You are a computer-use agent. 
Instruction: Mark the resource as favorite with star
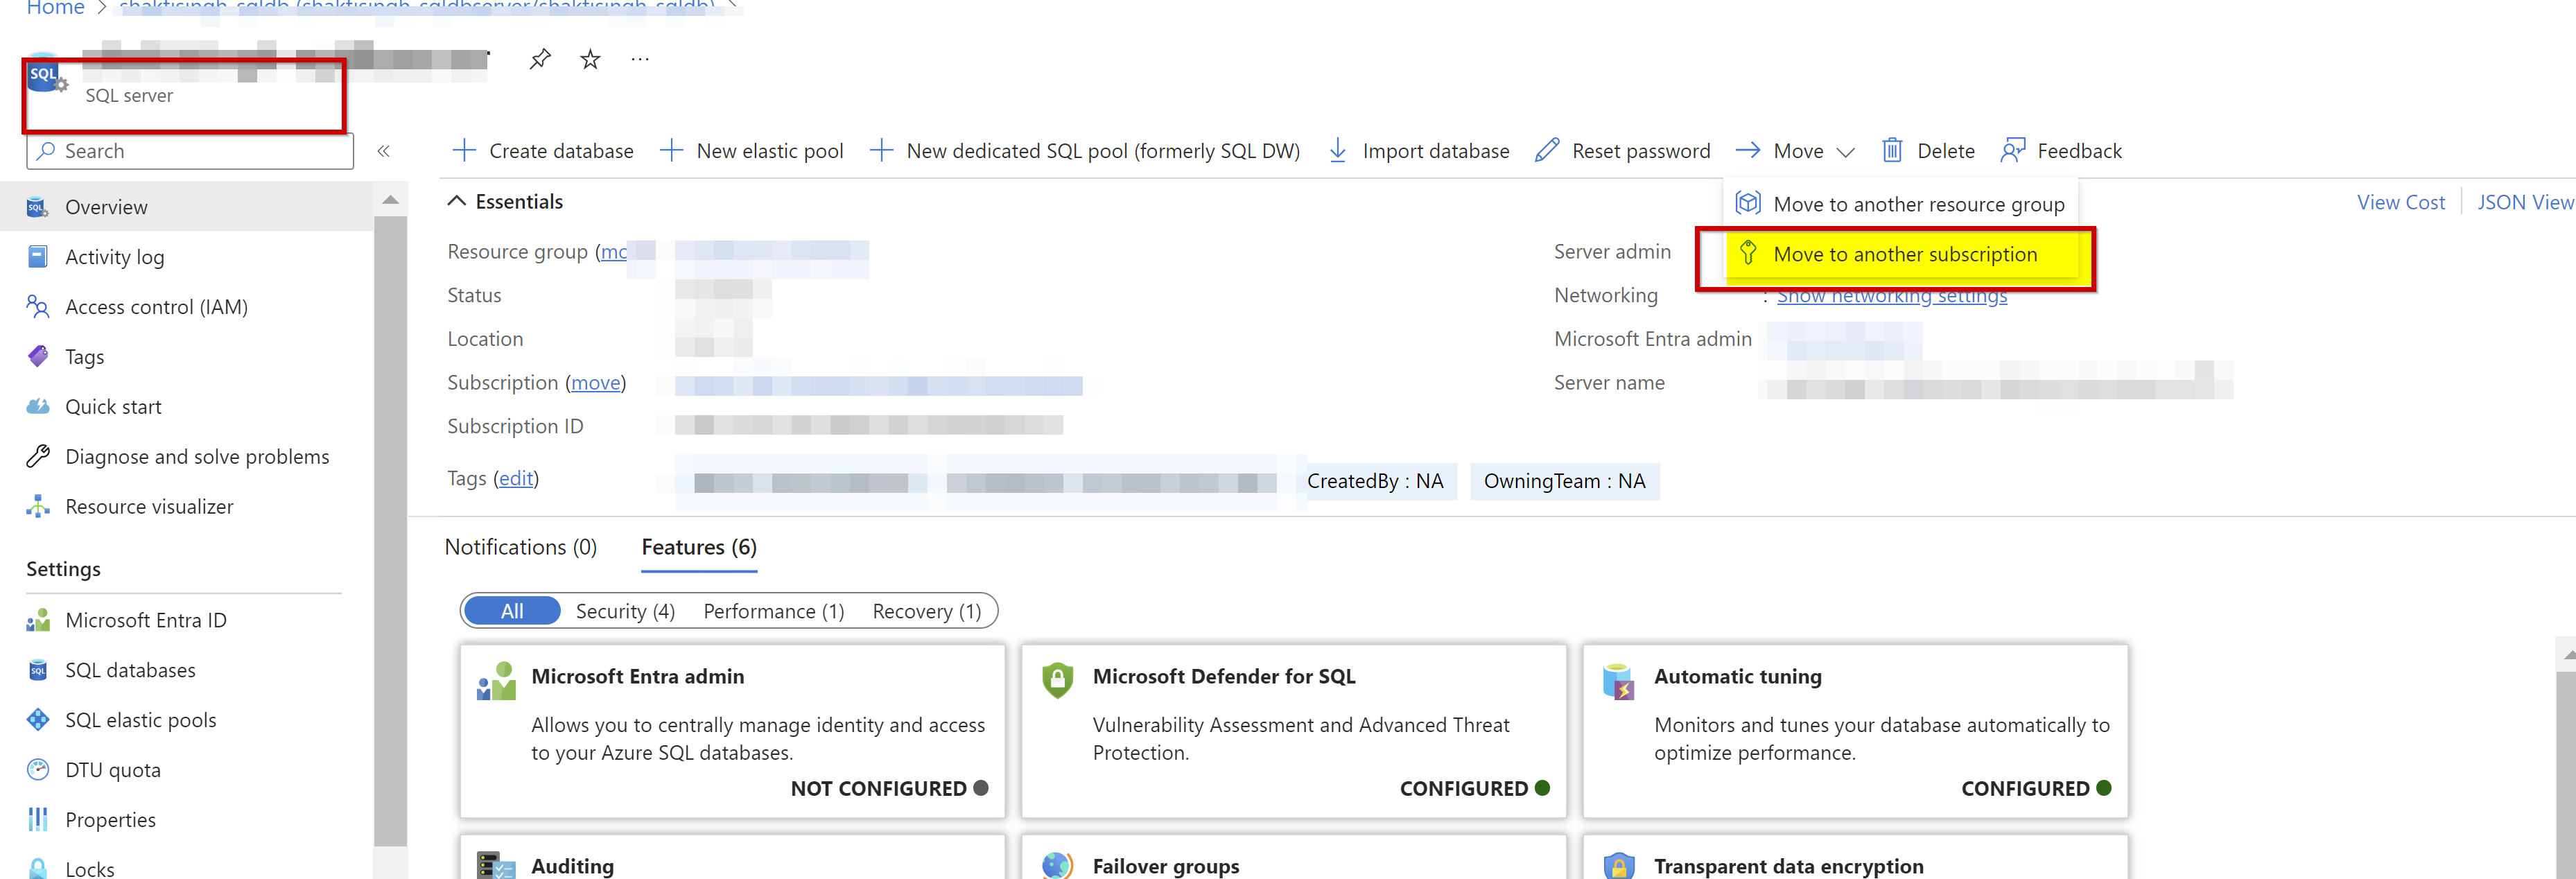[590, 59]
